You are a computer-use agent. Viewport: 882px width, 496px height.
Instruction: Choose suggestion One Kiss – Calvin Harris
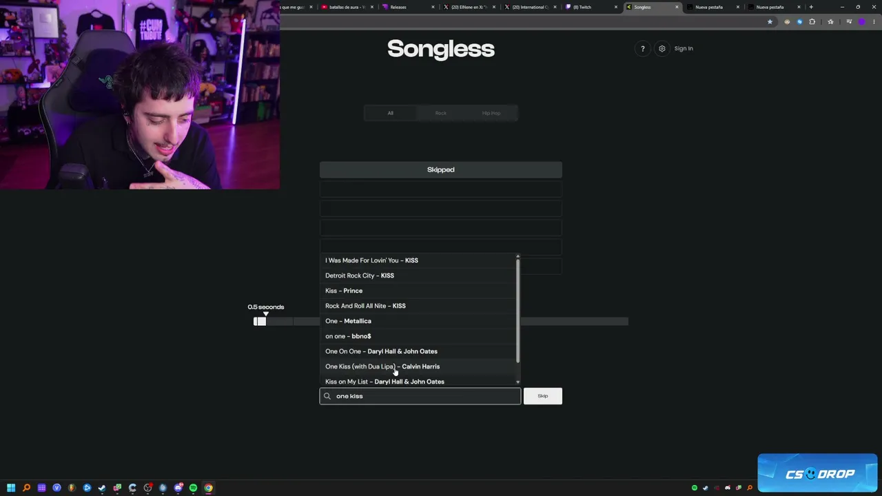click(x=420, y=366)
